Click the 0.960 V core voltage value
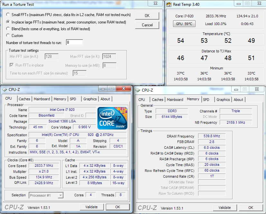This screenshot has height=214, width=266. (x=85, y=127)
